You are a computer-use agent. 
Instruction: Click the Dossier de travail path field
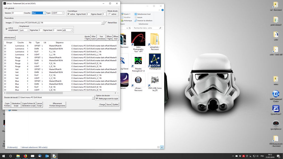tap(55, 97)
